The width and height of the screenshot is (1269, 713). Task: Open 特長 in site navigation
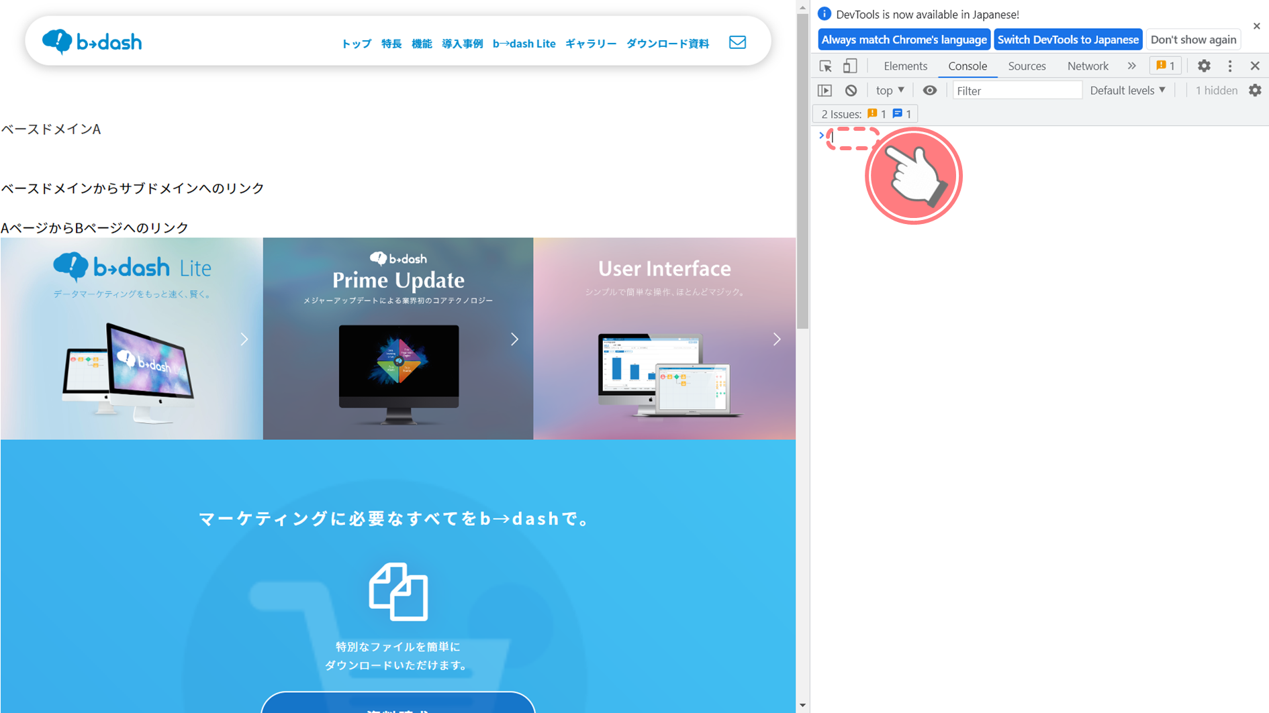[391, 44]
